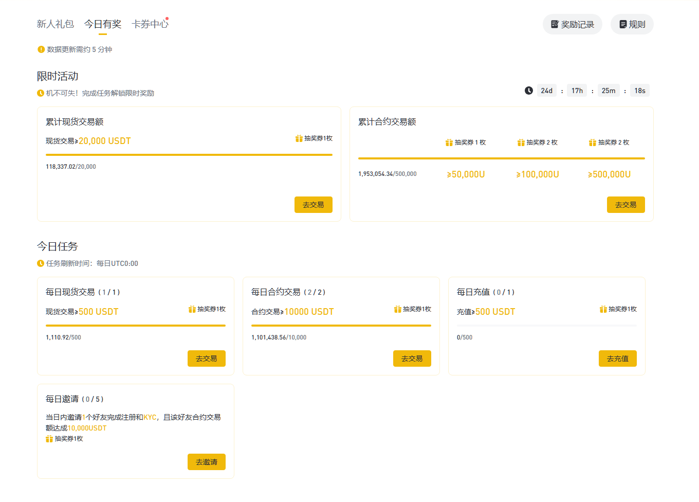The height and width of the screenshot is (502, 699).
Task: Click the 每日充值 empty progress bar
Action: (547, 326)
